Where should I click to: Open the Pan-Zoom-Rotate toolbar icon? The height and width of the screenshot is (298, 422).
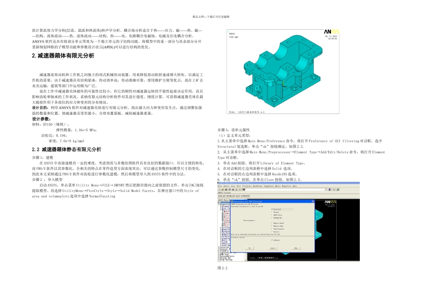[x=229, y=189]
